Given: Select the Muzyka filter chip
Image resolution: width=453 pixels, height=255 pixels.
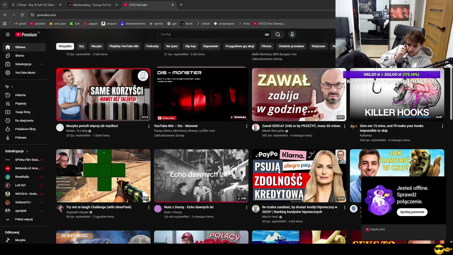Looking at the screenshot, I should 97,46.
